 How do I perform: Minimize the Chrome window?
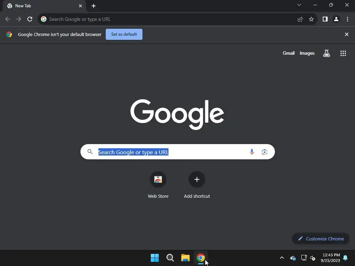tap(315, 5)
